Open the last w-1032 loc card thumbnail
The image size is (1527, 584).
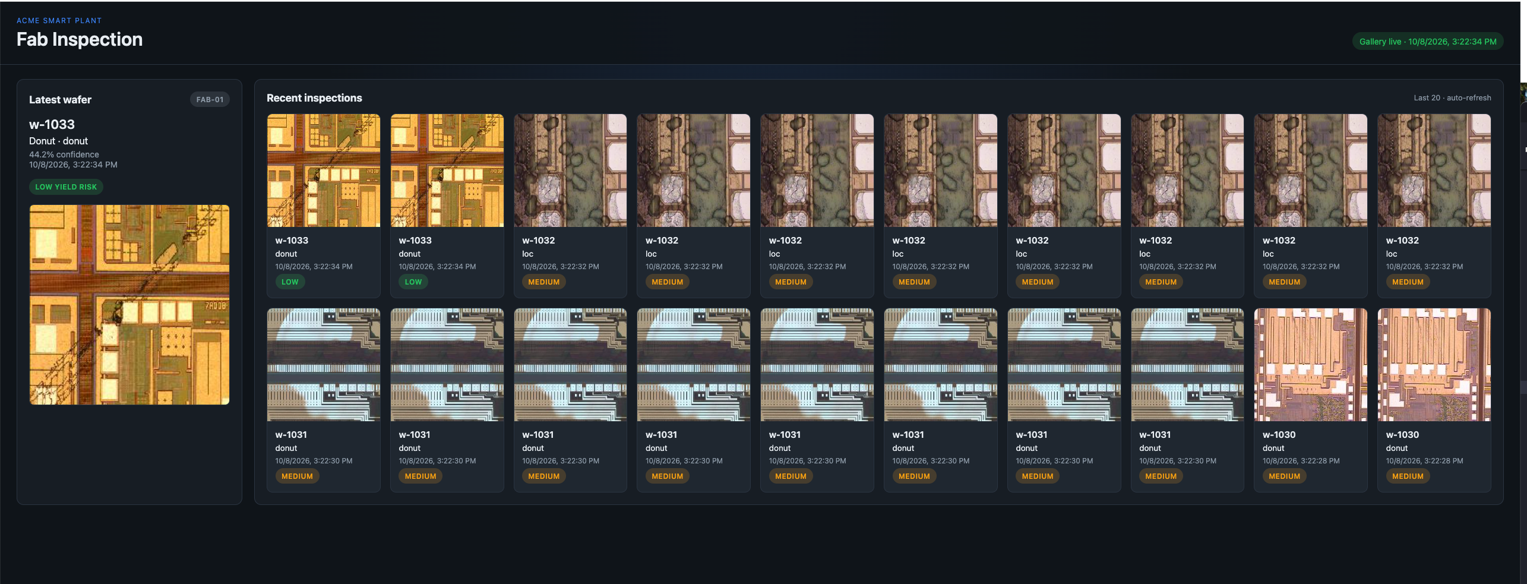click(1434, 171)
